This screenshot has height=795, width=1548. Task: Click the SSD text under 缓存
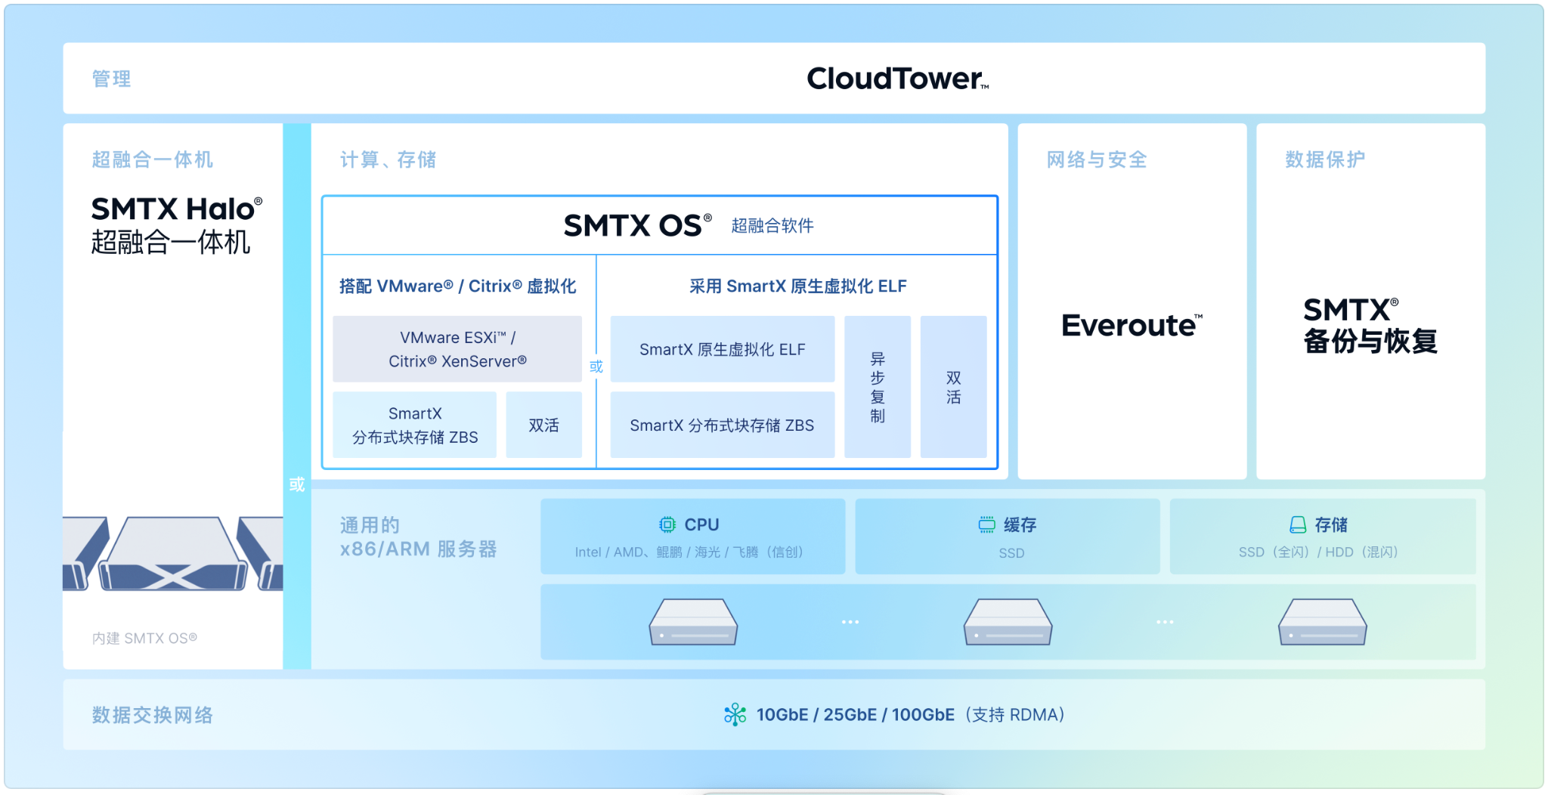(1011, 552)
